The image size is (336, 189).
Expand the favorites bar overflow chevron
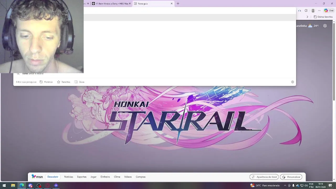click(x=307, y=17)
